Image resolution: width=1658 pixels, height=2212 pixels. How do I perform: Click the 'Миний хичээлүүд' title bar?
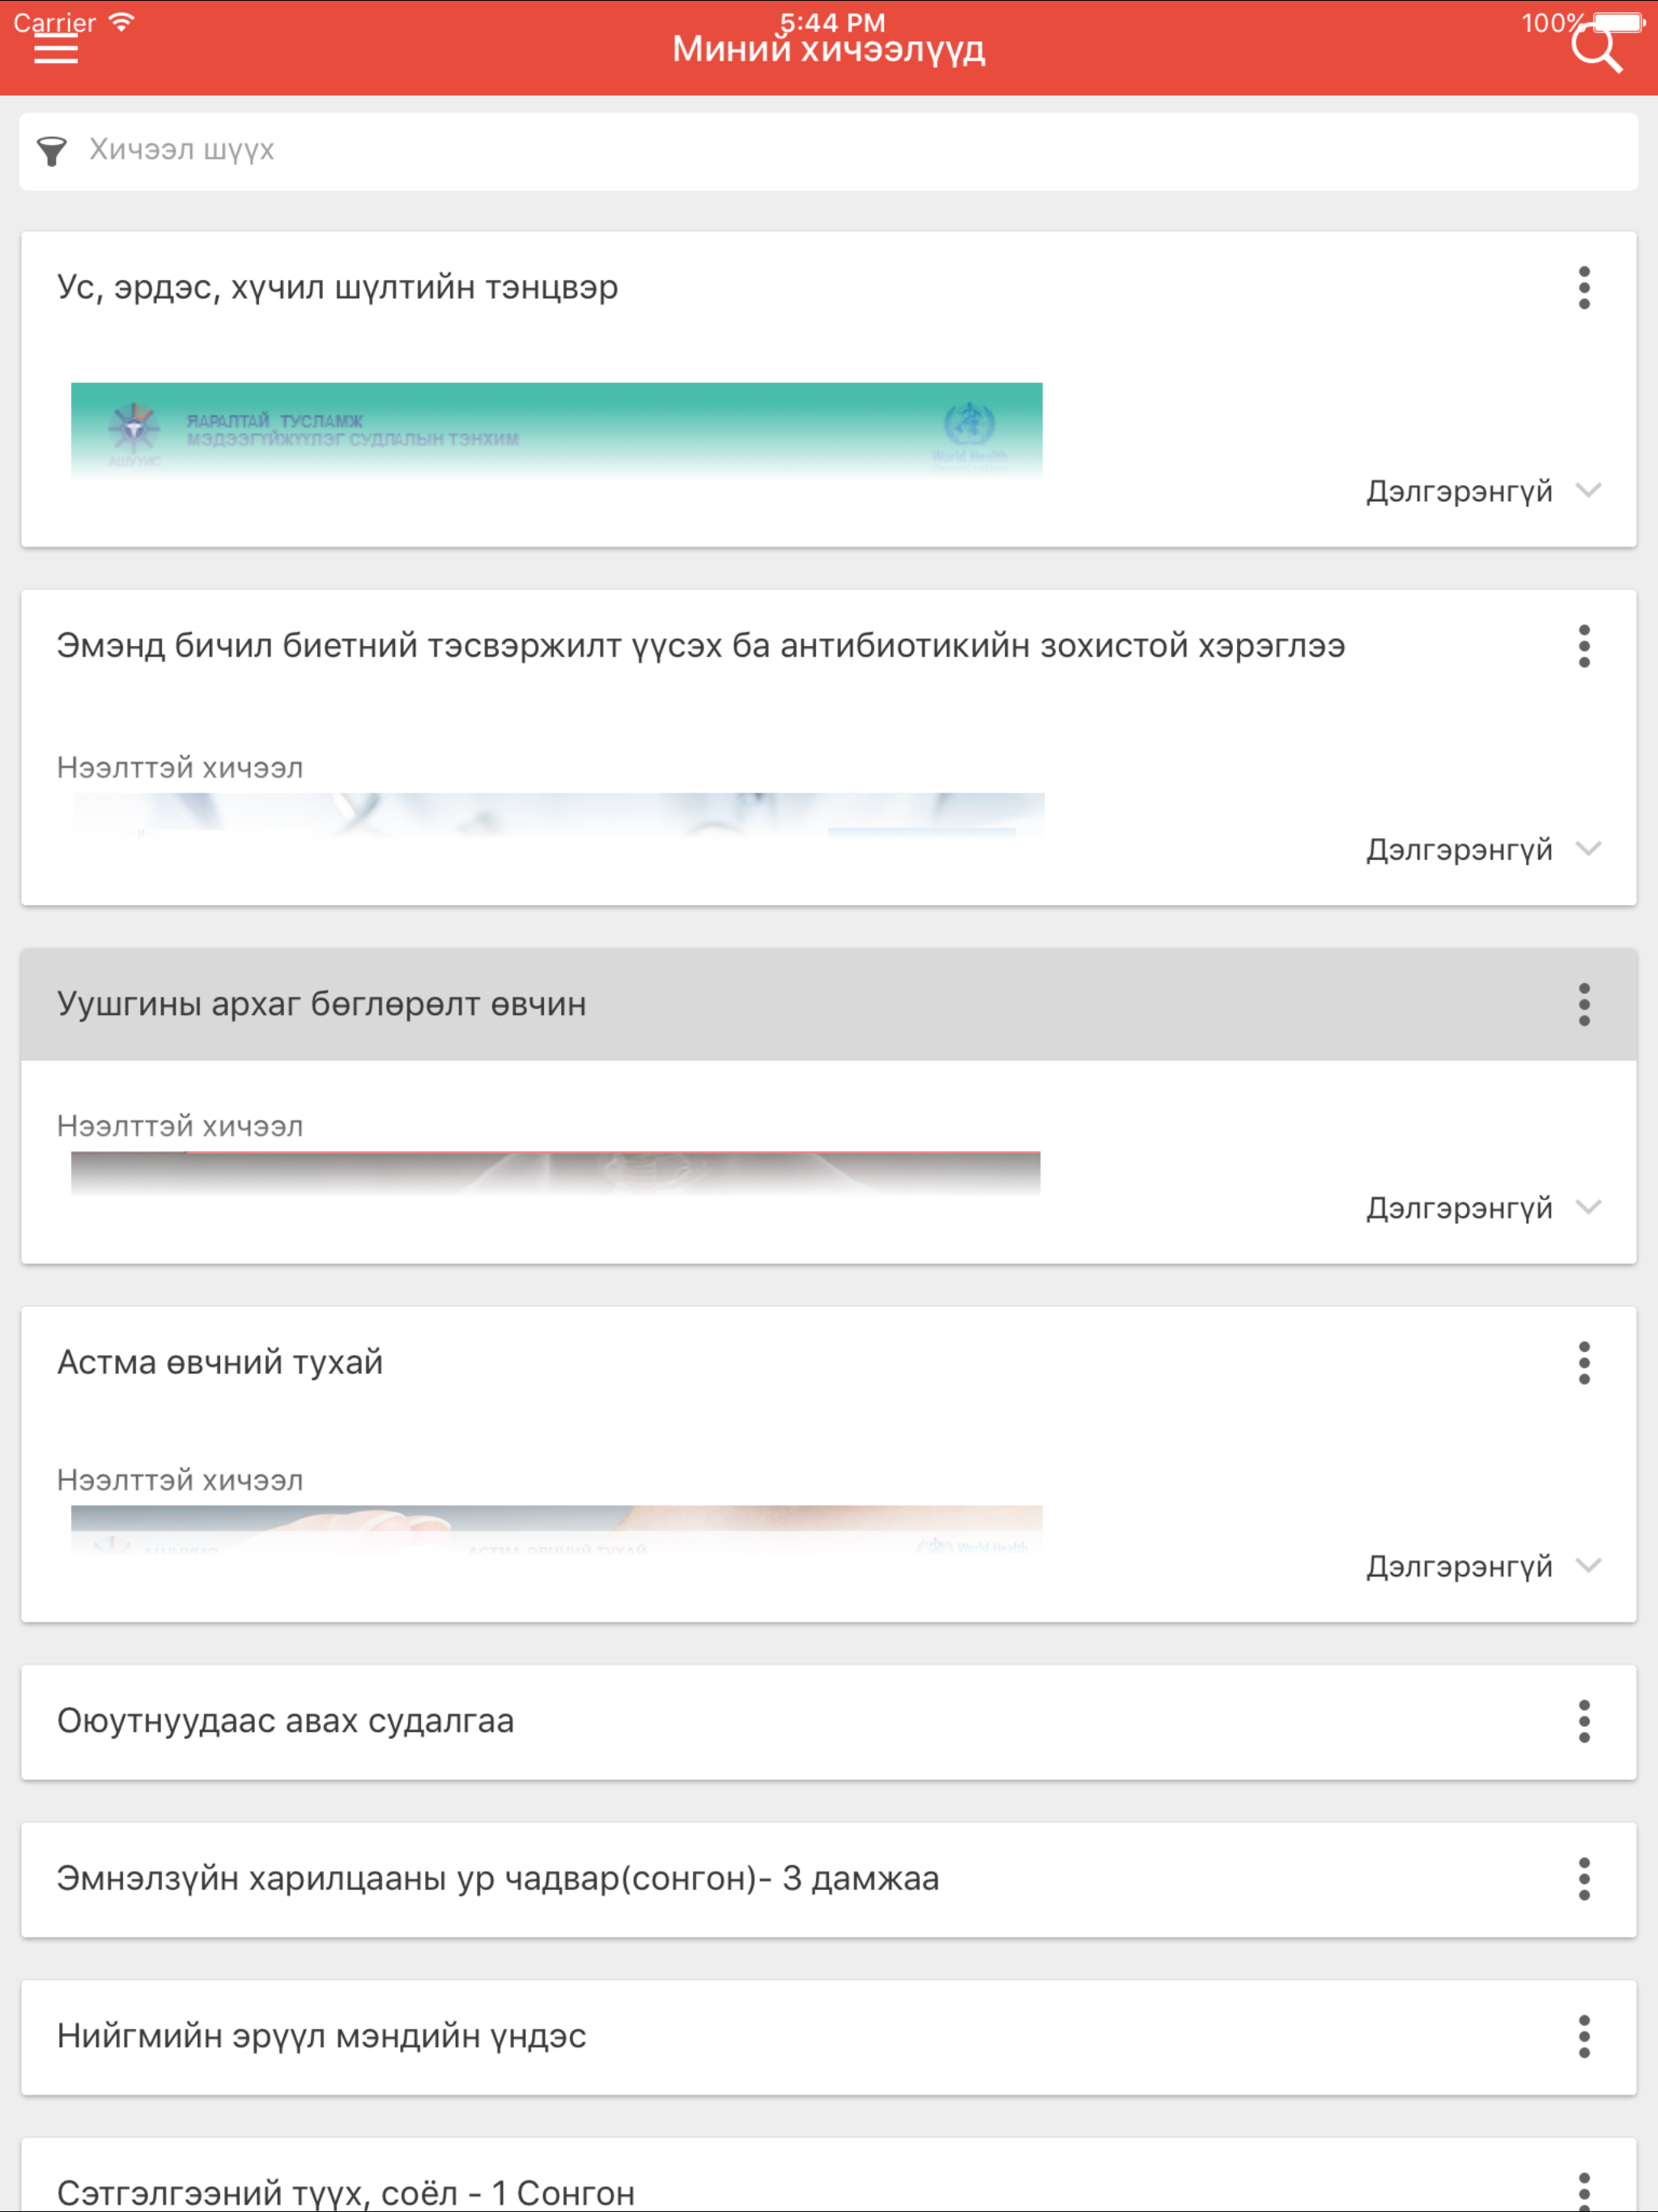pyautogui.click(x=829, y=48)
